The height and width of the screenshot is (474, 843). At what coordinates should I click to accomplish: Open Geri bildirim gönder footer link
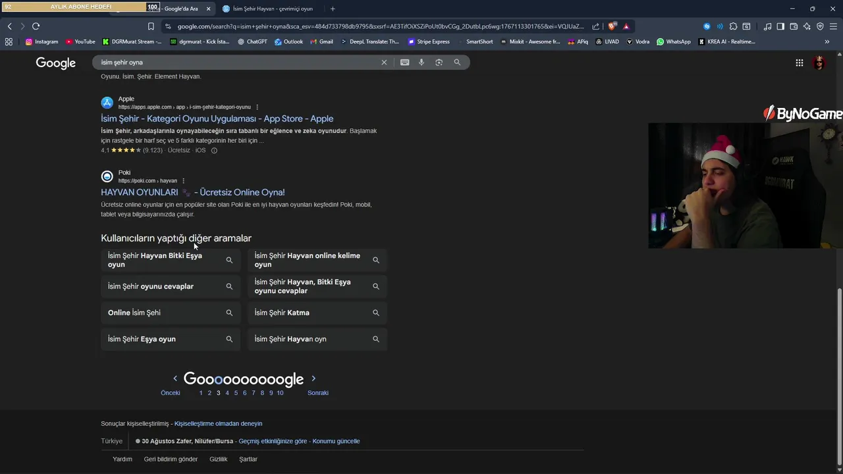click(x=171, y=460)
